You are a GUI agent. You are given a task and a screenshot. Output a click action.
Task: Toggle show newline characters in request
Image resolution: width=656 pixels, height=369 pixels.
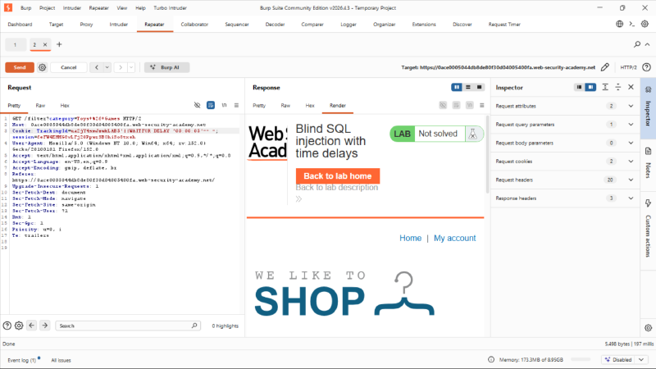point(224,105)
